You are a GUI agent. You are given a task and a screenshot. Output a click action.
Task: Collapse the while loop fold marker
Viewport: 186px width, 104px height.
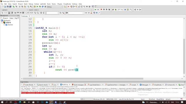click(35, 52)
